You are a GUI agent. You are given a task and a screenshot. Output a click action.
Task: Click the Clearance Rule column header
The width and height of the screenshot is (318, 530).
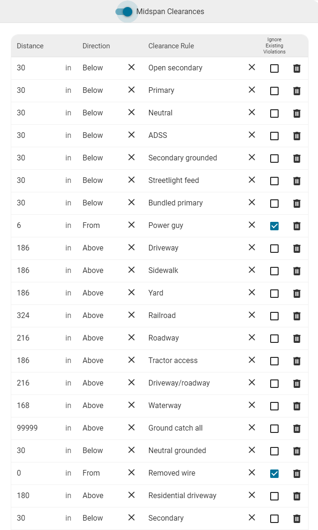pos(171,46)
